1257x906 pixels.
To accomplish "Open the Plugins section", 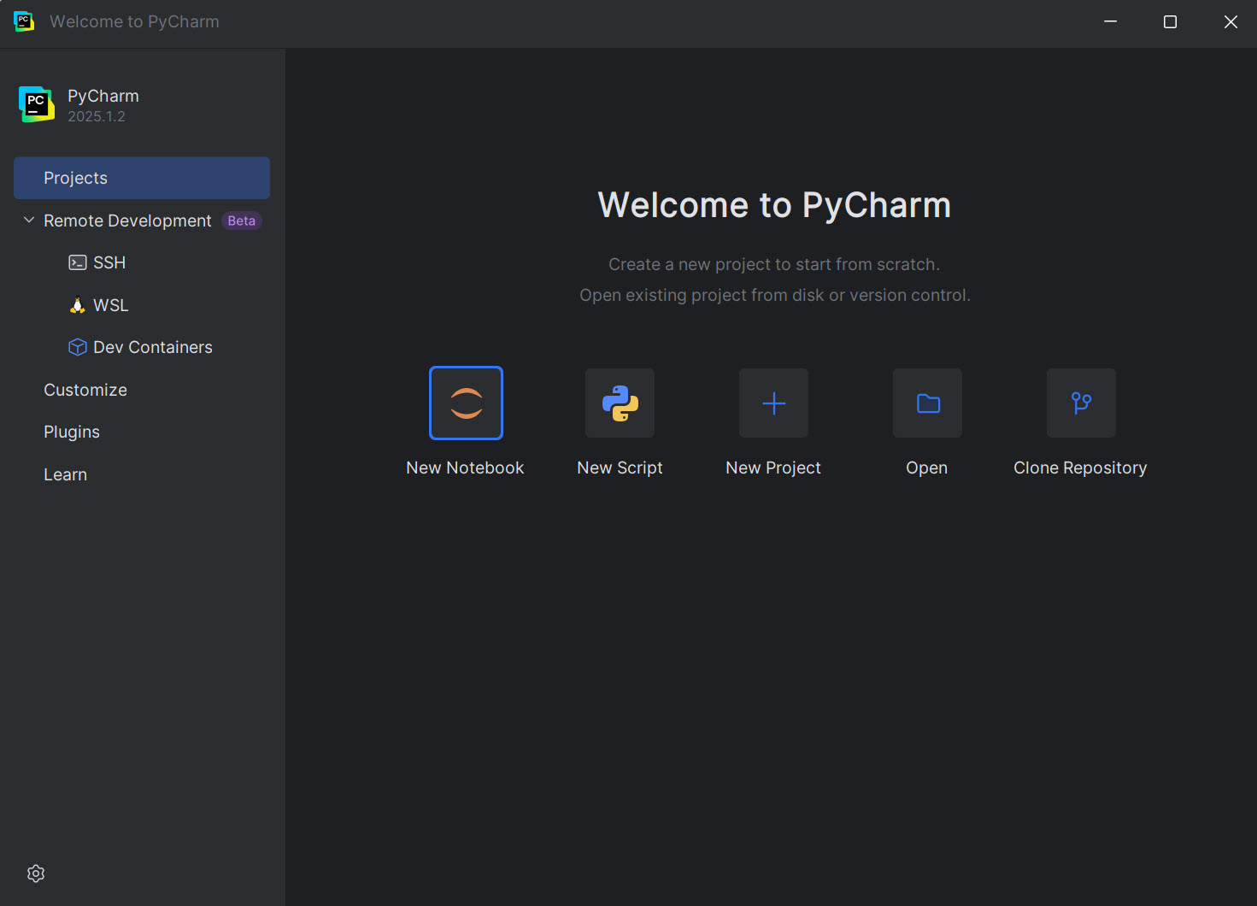I will point(72,432).
